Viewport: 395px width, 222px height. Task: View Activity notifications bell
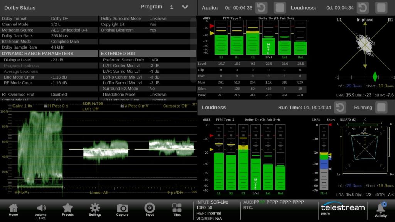(381, 209)
